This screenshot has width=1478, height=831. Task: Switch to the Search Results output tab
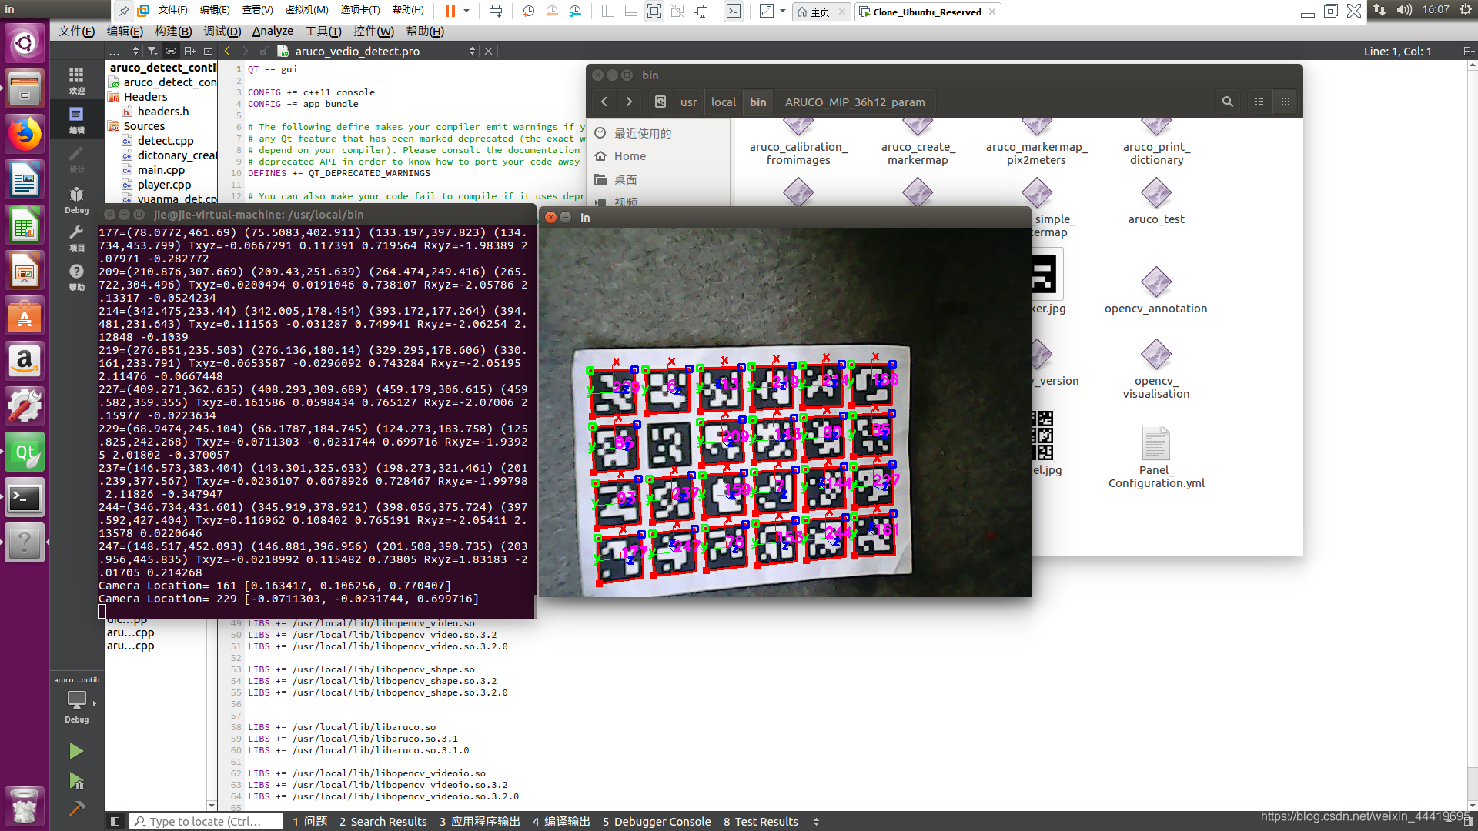383,822
